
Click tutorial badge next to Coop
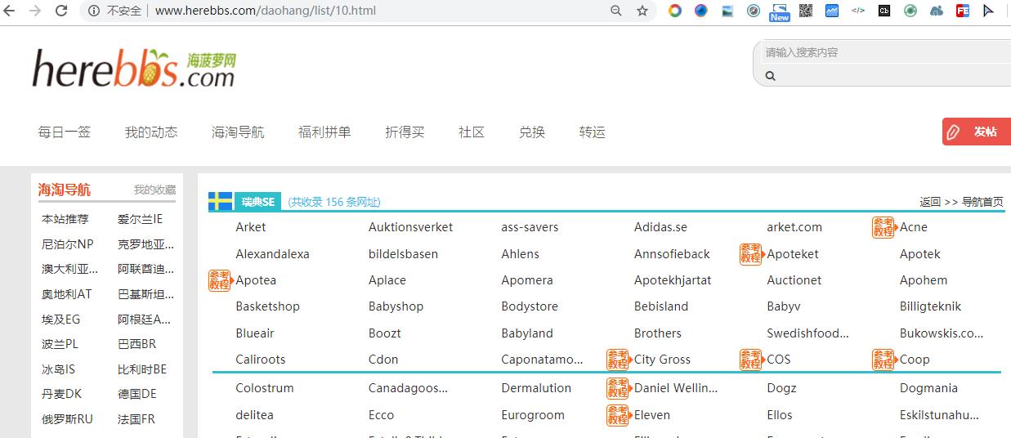point(884,360)
